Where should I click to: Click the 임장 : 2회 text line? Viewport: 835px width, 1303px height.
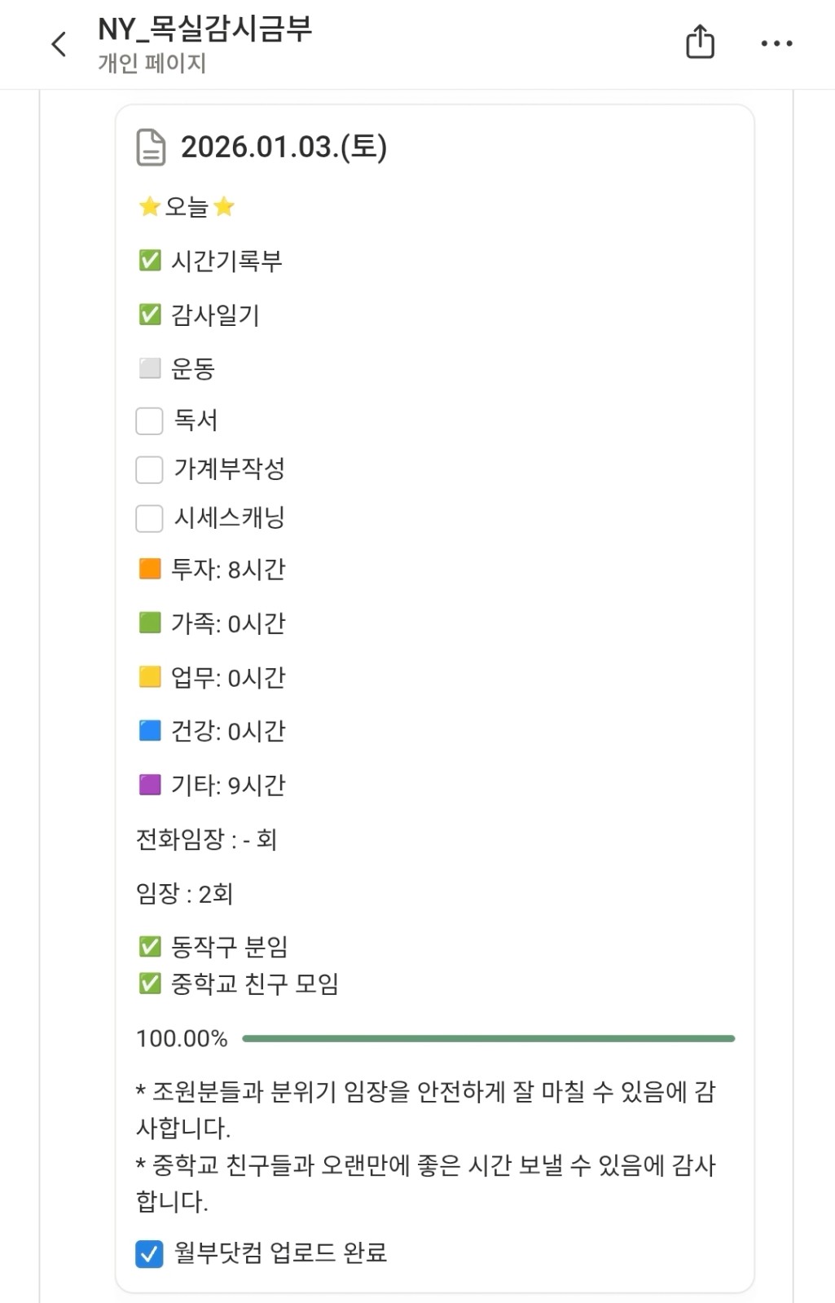(x=185, y=894)
